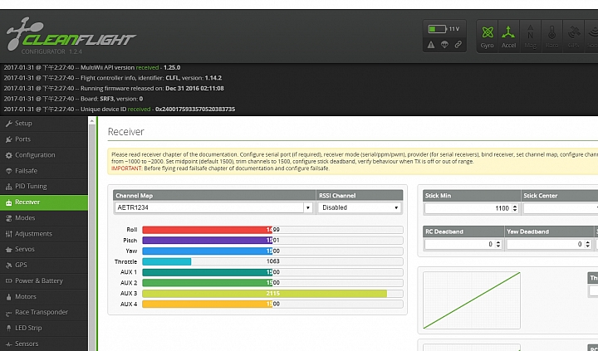The width and height of the screenshot is (598, 351).
Task: Open the Sensors tab
Action: pyautogui.click(x=44, y=344)
